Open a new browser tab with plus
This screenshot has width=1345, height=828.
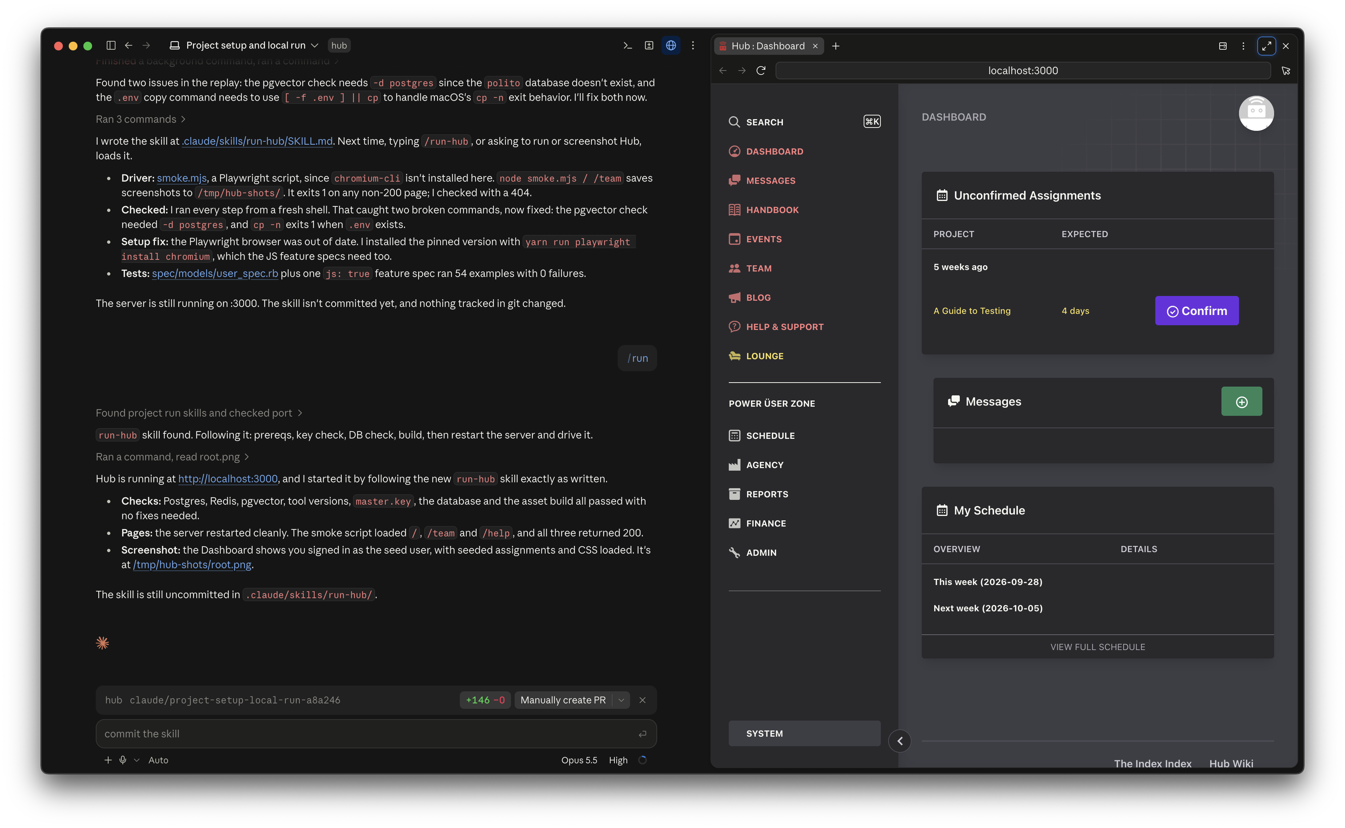click(836, 46)
